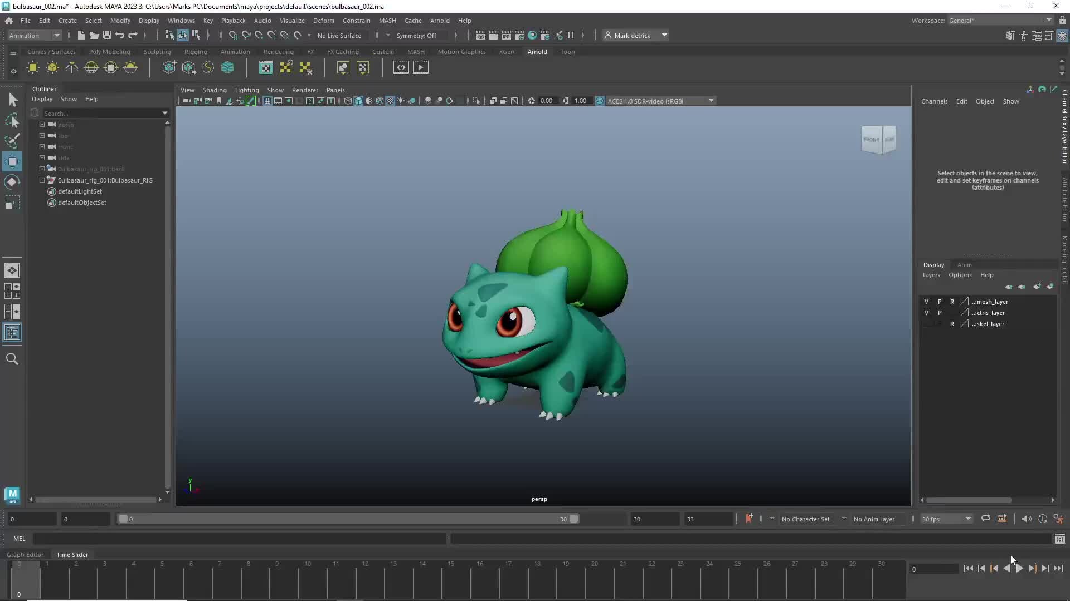Click the mute audio speaker icon
The width and height of the screenshot is (1070, 601).
click(x=1027, y=519)
